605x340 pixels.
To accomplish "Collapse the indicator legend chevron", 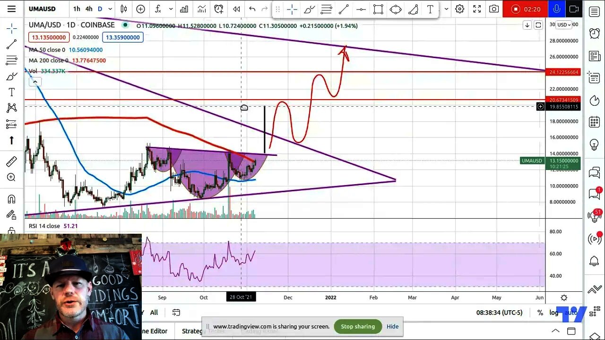I will [x=35, y=82].
